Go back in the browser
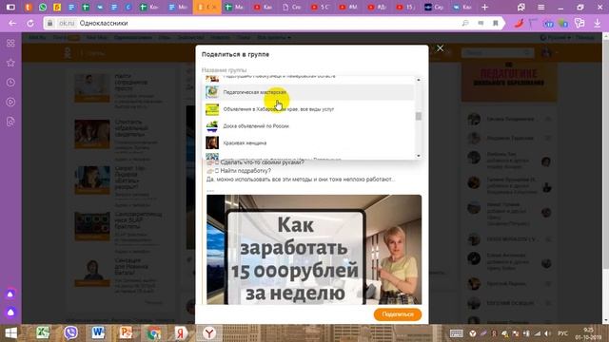 tap(12, 23)
